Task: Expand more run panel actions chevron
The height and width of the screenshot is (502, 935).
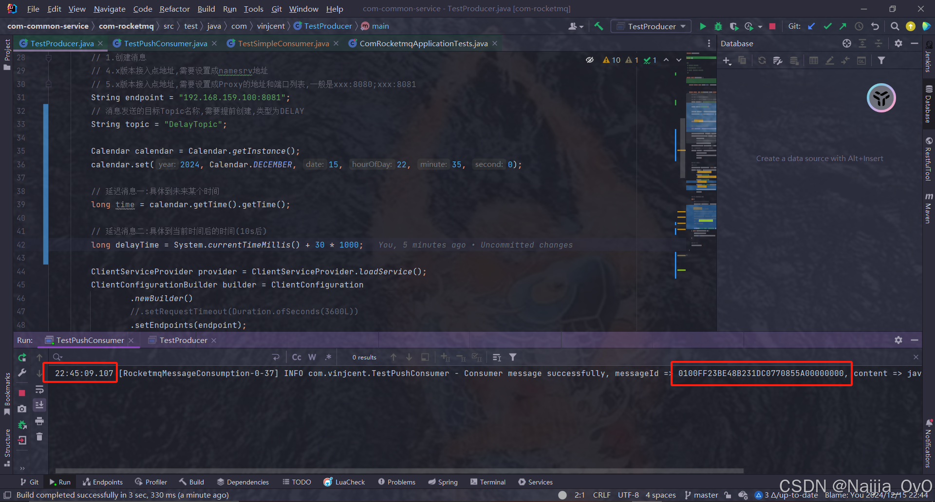Action: (x=22, y=468)
